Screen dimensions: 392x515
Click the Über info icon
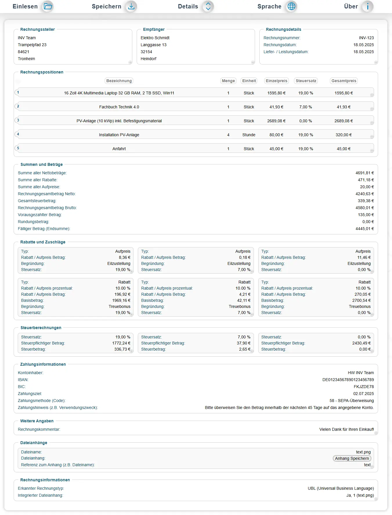tap(368, 6)
